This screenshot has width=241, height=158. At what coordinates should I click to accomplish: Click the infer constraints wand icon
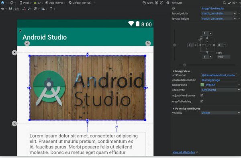[29, 9]
